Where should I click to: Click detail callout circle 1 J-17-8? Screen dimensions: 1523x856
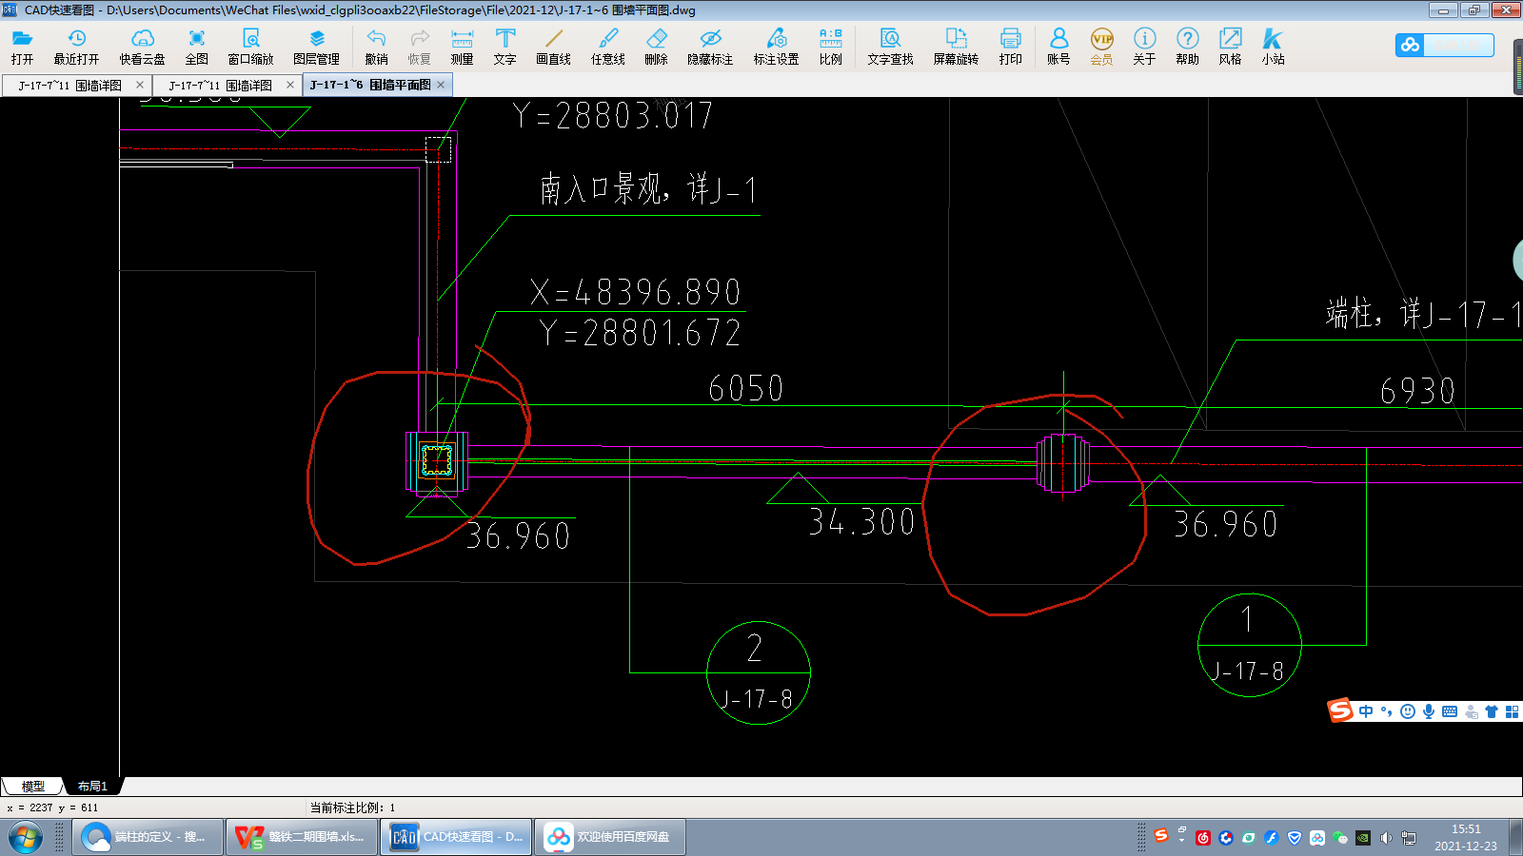tap(1249, 646)
